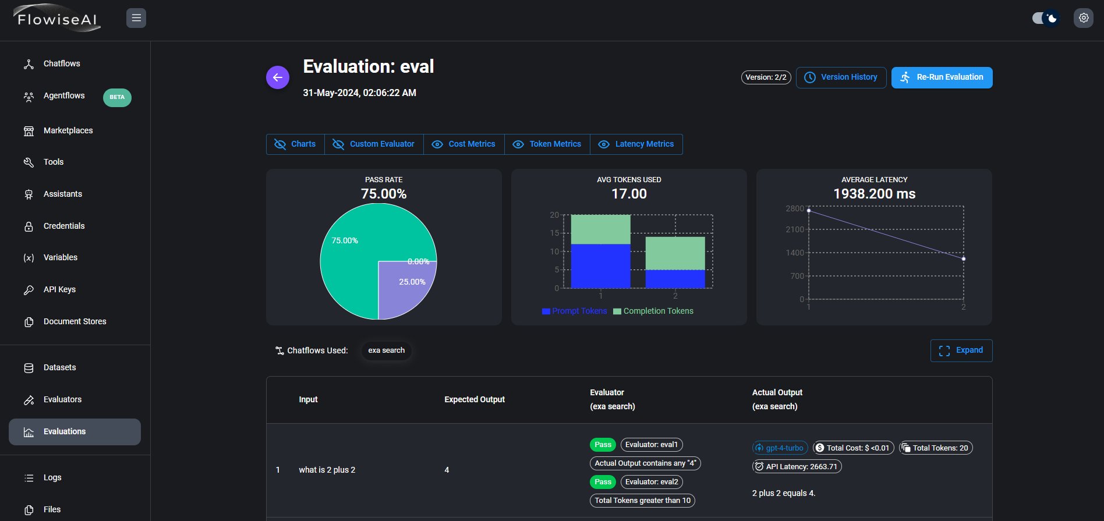Click the Evaluator: eval2 chip
Viewport: 1104px width, 521px height.
point(652,482)
